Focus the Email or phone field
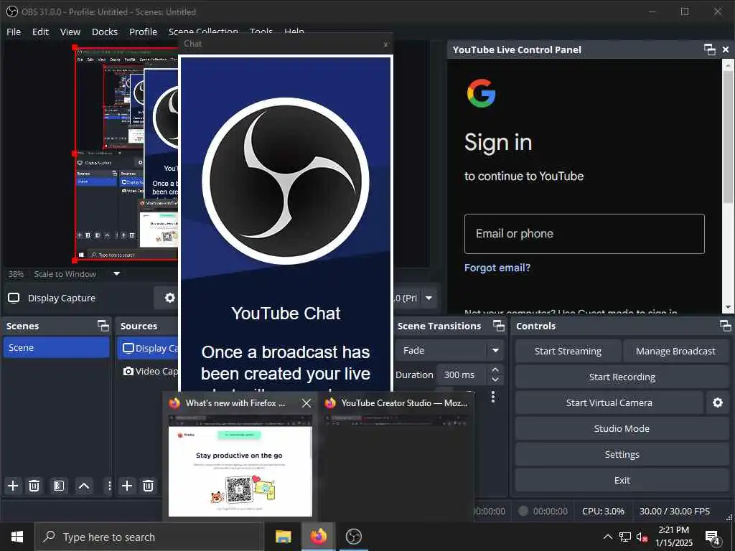 tap(584, 234)
